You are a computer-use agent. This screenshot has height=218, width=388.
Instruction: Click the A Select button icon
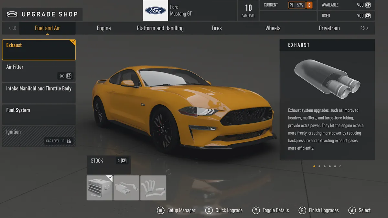pyautogui.click(x=352, y=211)
